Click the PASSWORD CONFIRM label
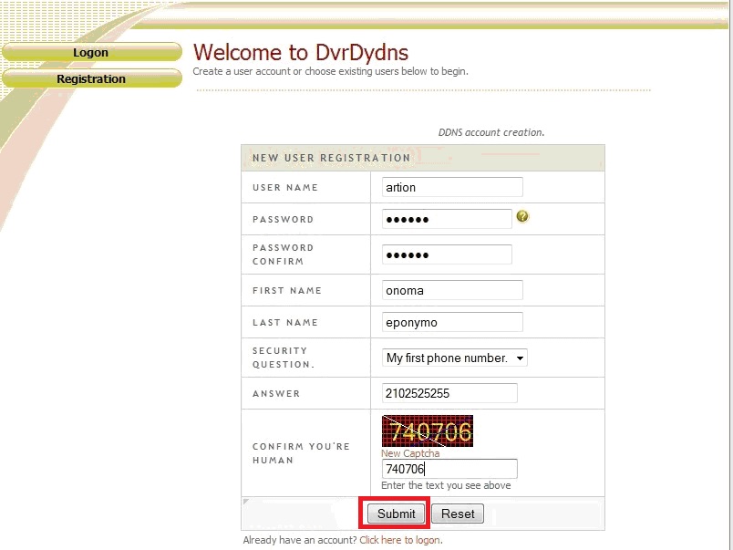 click(284, 254)
